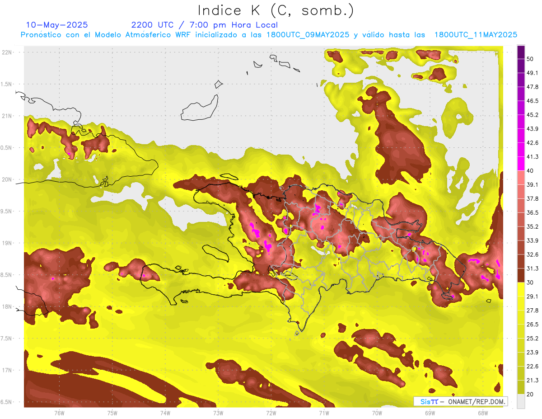Click the '23.9' colorbar value

(532, 353)
